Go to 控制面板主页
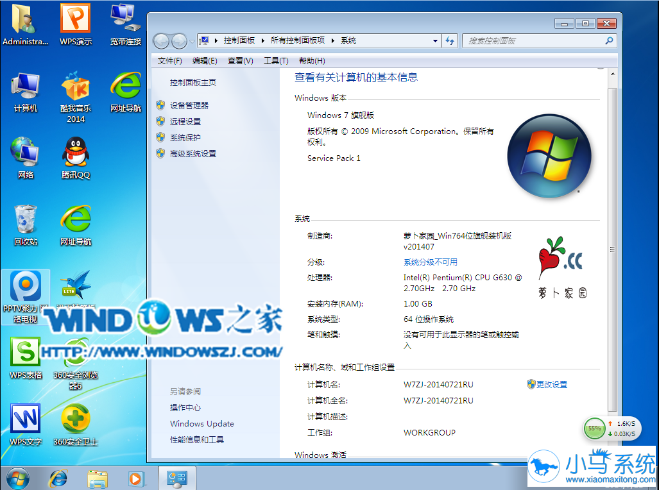 click(193, 82)
